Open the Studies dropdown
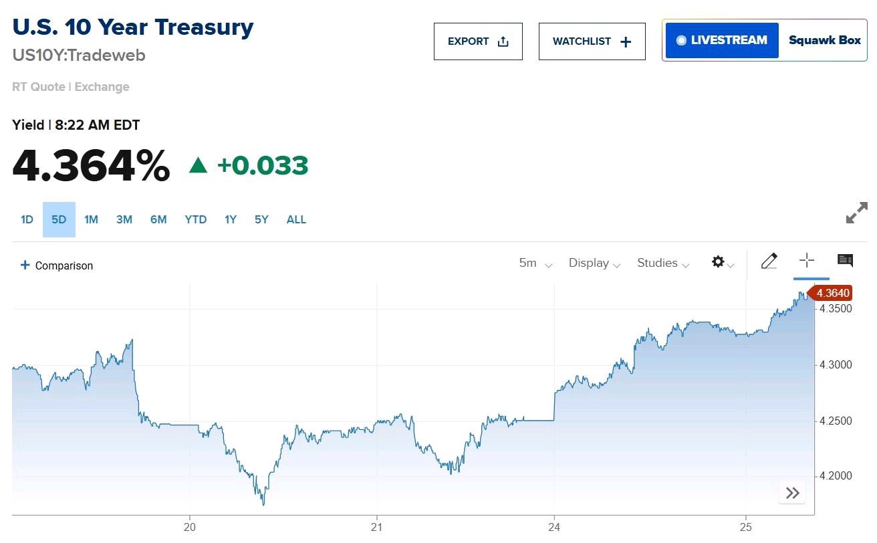The image size is (877, 543). (x=663, y=263)
